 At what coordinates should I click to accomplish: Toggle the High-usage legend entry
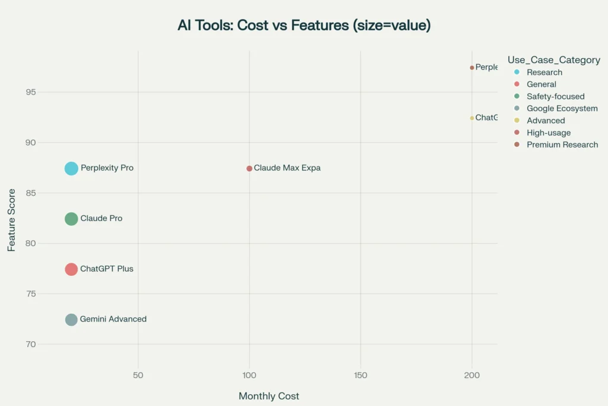543,133
